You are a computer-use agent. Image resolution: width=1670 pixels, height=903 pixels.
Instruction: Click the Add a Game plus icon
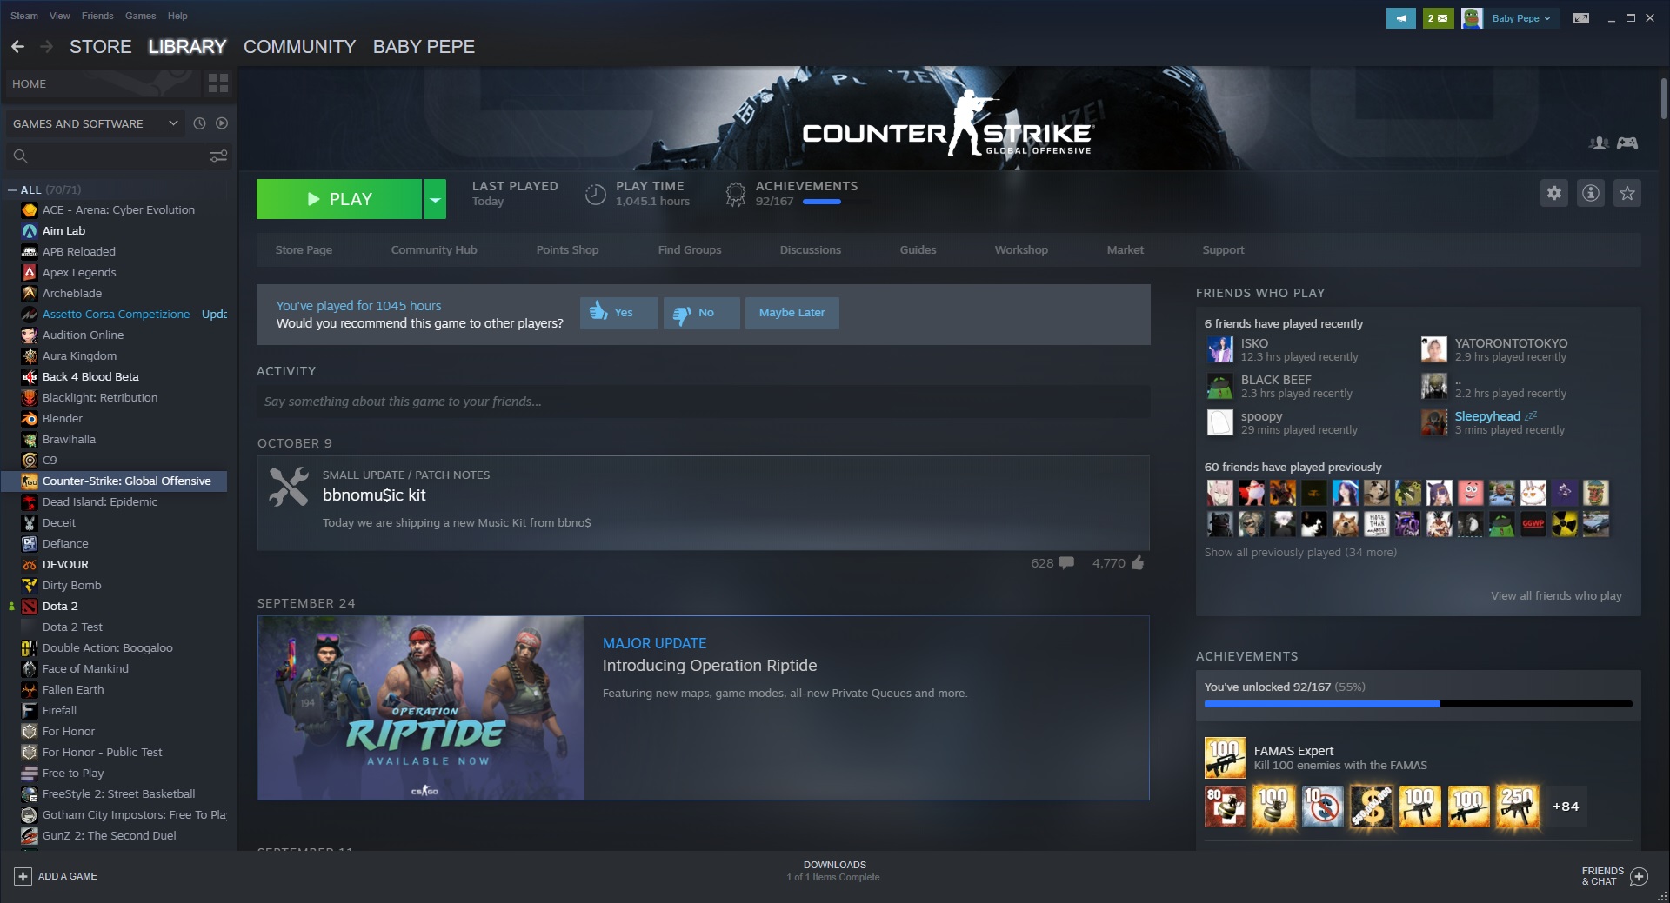(x=23, y=876)
